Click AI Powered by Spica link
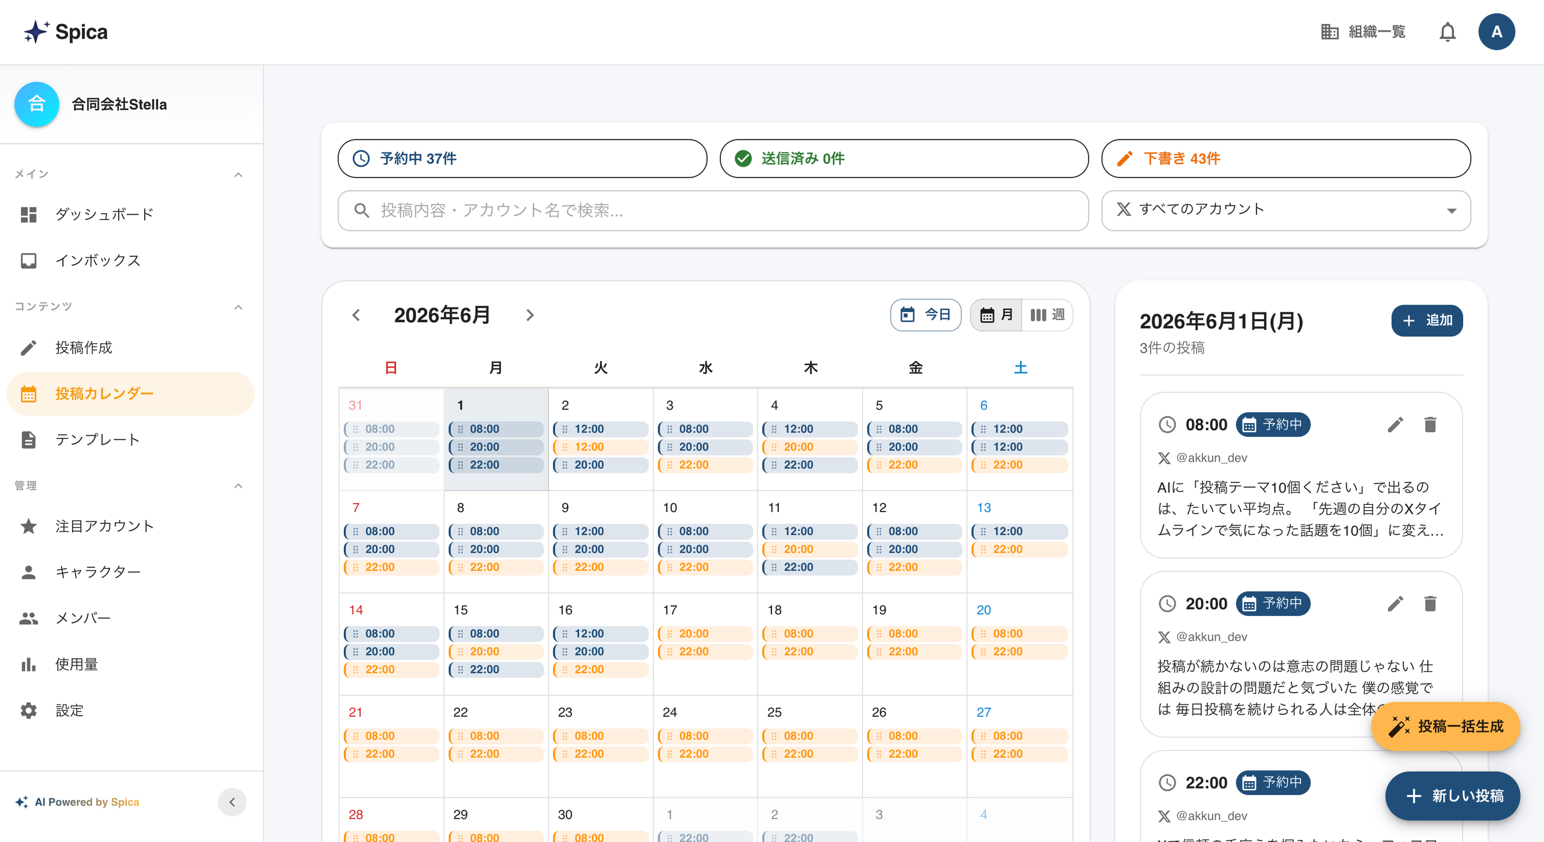 click(78, 802)
